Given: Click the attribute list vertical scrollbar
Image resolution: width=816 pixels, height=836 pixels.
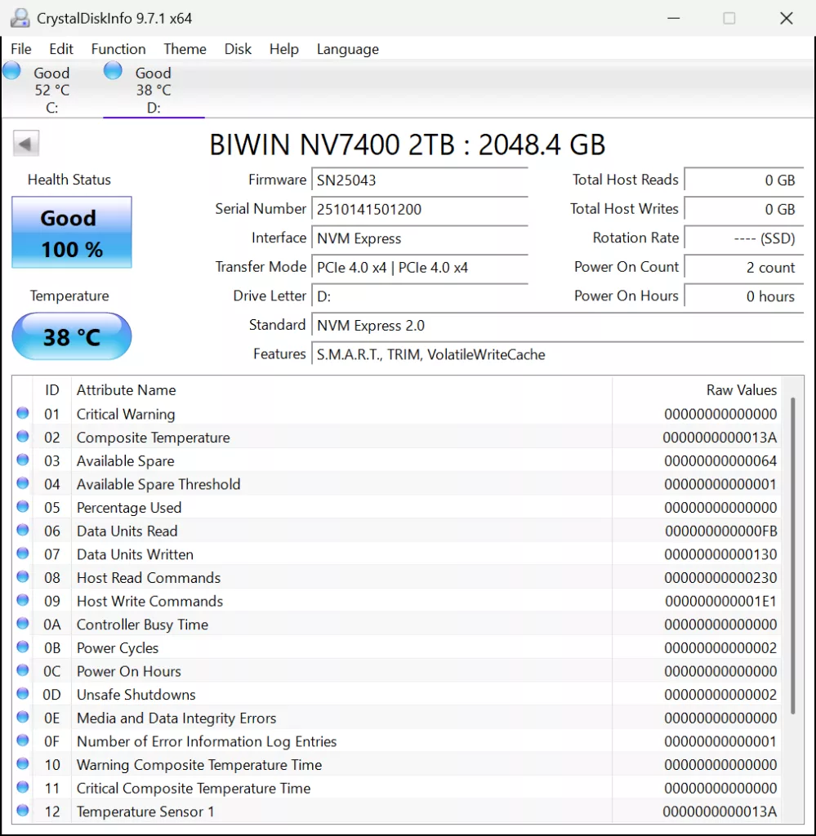Looking at the screenshot, I should pos(793,554).
